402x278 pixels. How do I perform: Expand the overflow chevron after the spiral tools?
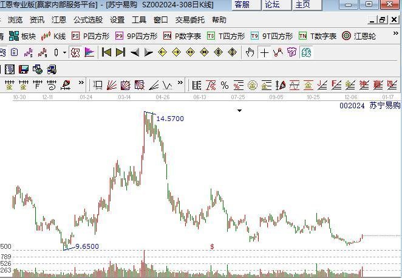coord(81,83)
